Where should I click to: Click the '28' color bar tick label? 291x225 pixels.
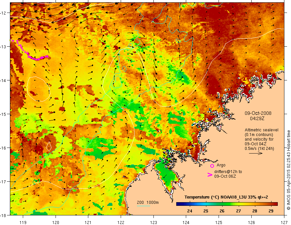click(255, 211)
